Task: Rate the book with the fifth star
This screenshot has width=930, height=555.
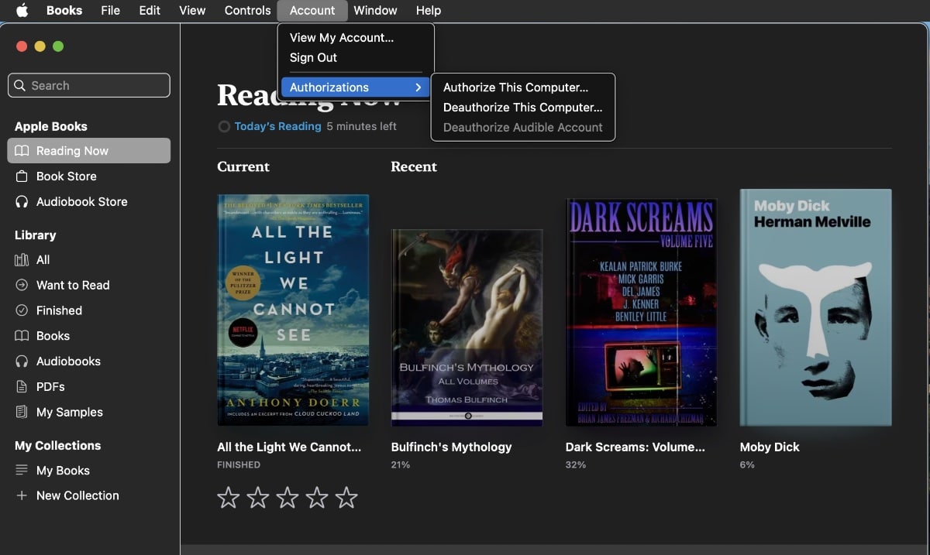Action: 346,498
